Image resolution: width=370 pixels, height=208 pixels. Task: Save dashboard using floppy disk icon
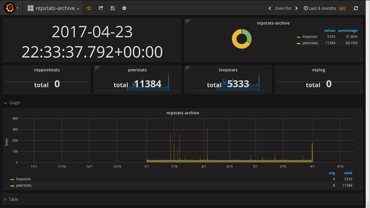point(113,8)
